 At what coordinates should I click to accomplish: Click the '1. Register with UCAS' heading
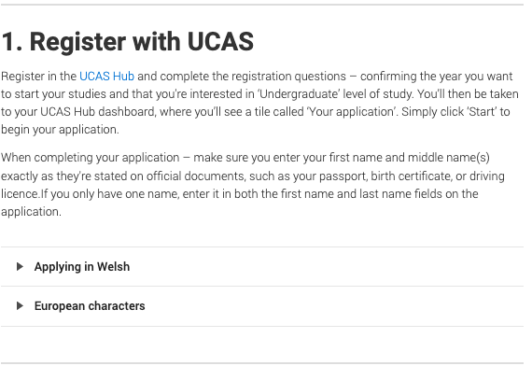coord(128,42)
